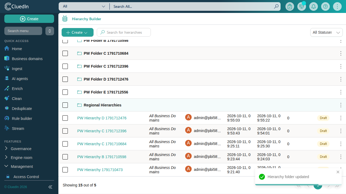The height and width of the screenshot is (194, 346).
Task: Focus the Search for hierarchies field
Action: pos(124,32)
